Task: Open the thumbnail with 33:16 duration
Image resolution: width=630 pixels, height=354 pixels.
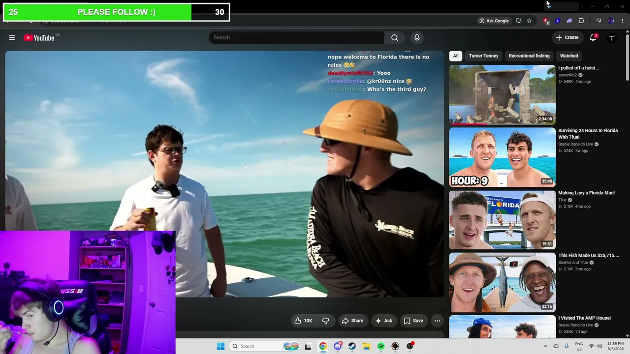Action: (502, 282)
